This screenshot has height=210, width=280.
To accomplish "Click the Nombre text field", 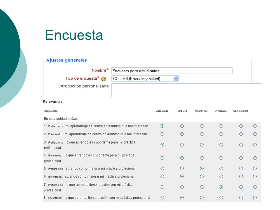I will (x=172, y=71).
